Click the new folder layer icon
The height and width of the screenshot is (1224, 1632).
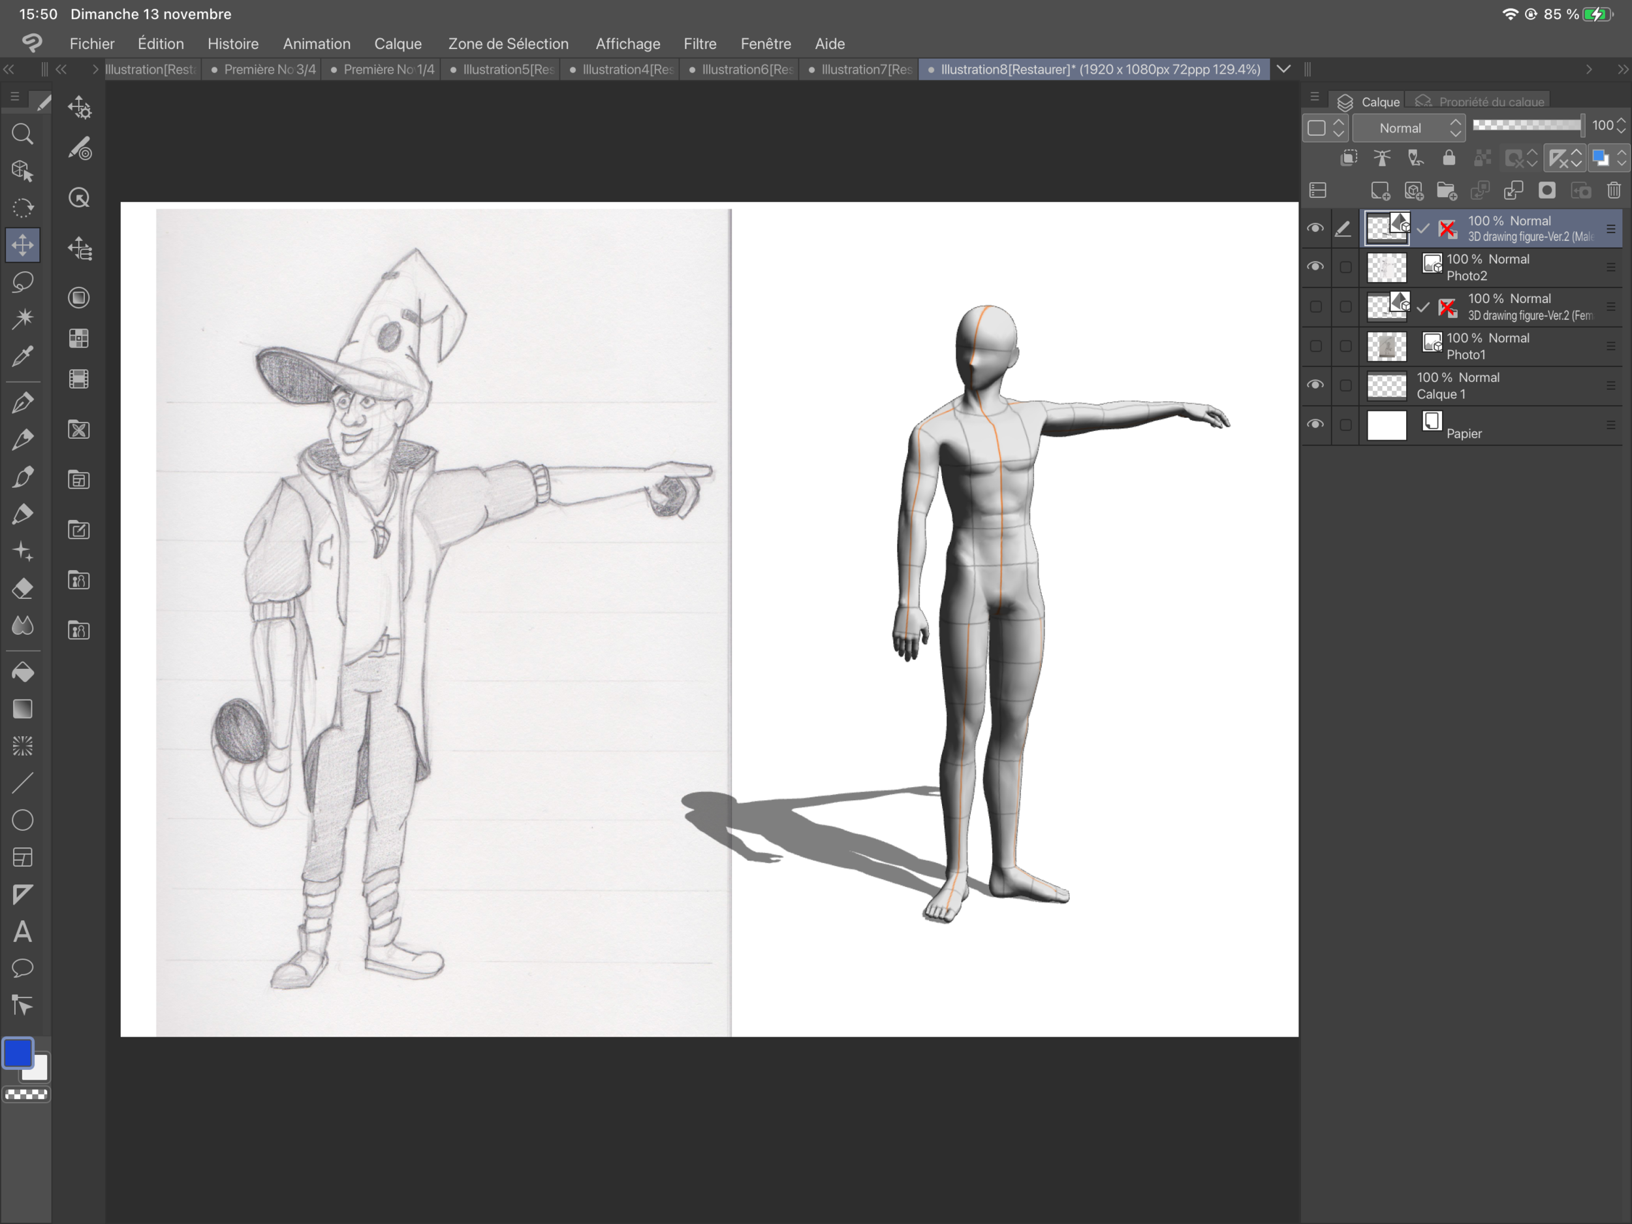coord(1446,191)
